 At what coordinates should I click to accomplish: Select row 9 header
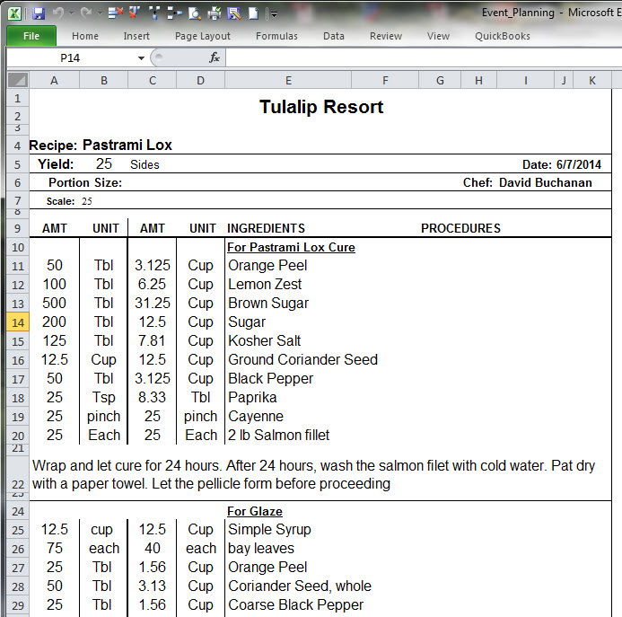[18, 228]
